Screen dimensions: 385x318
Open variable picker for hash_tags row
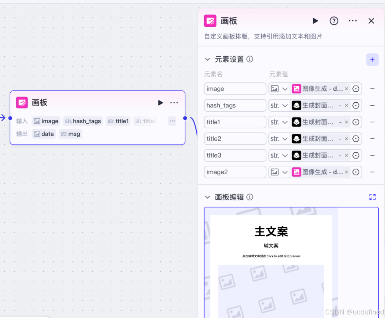click(x=356, y=105)
